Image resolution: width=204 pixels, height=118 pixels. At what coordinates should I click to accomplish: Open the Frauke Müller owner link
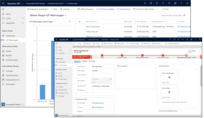pyautogui.click(x=192, y=51)
